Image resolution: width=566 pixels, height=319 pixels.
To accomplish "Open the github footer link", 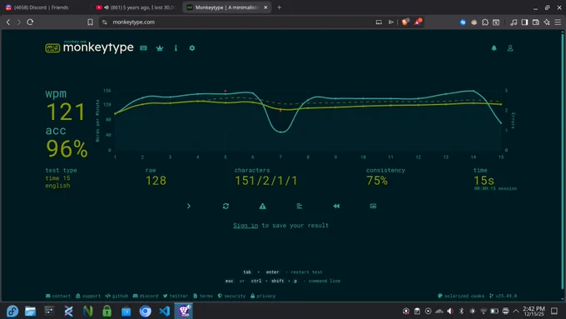I will click(x=117, y=296).
